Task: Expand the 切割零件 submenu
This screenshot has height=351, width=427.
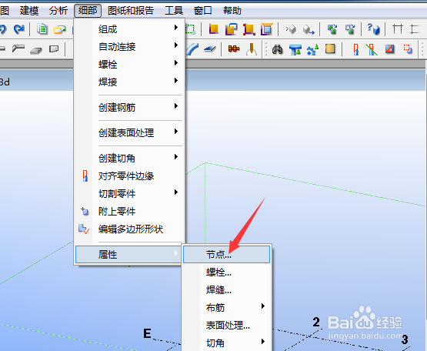Action: [129, 193]
